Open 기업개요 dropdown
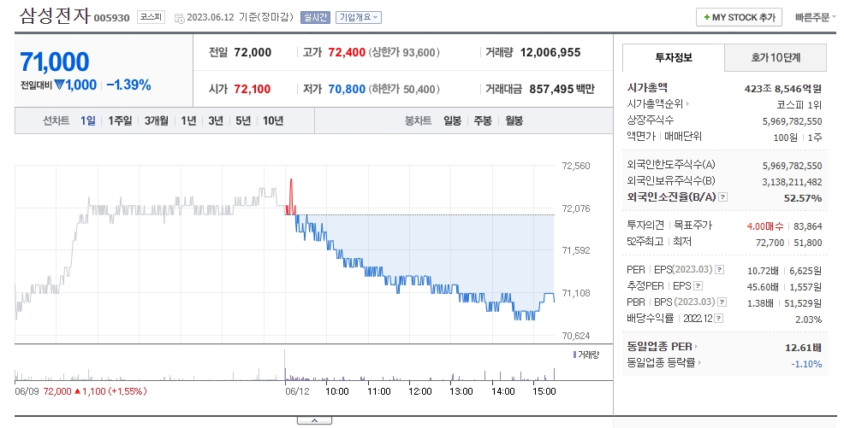Screen dimensions: 844x428 point(359,17)
